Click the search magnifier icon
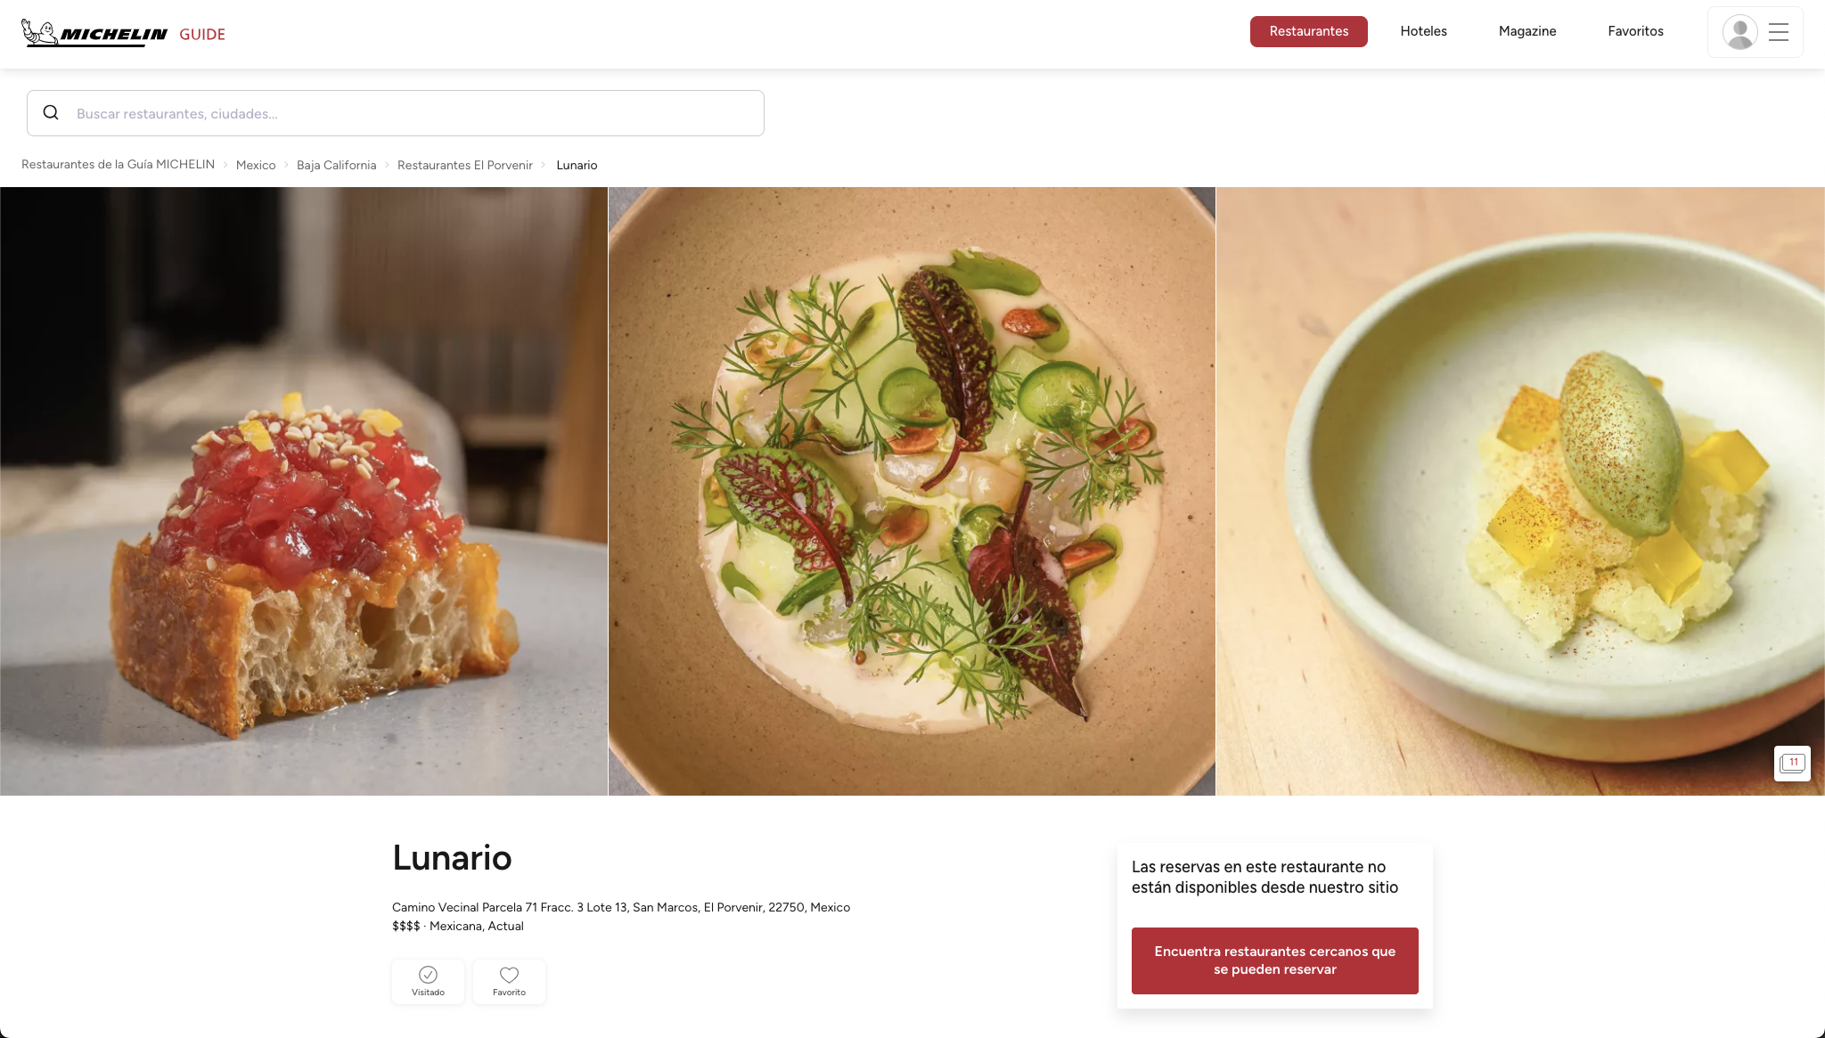This screenshot has width=1825, height=1038. [51, 112]
